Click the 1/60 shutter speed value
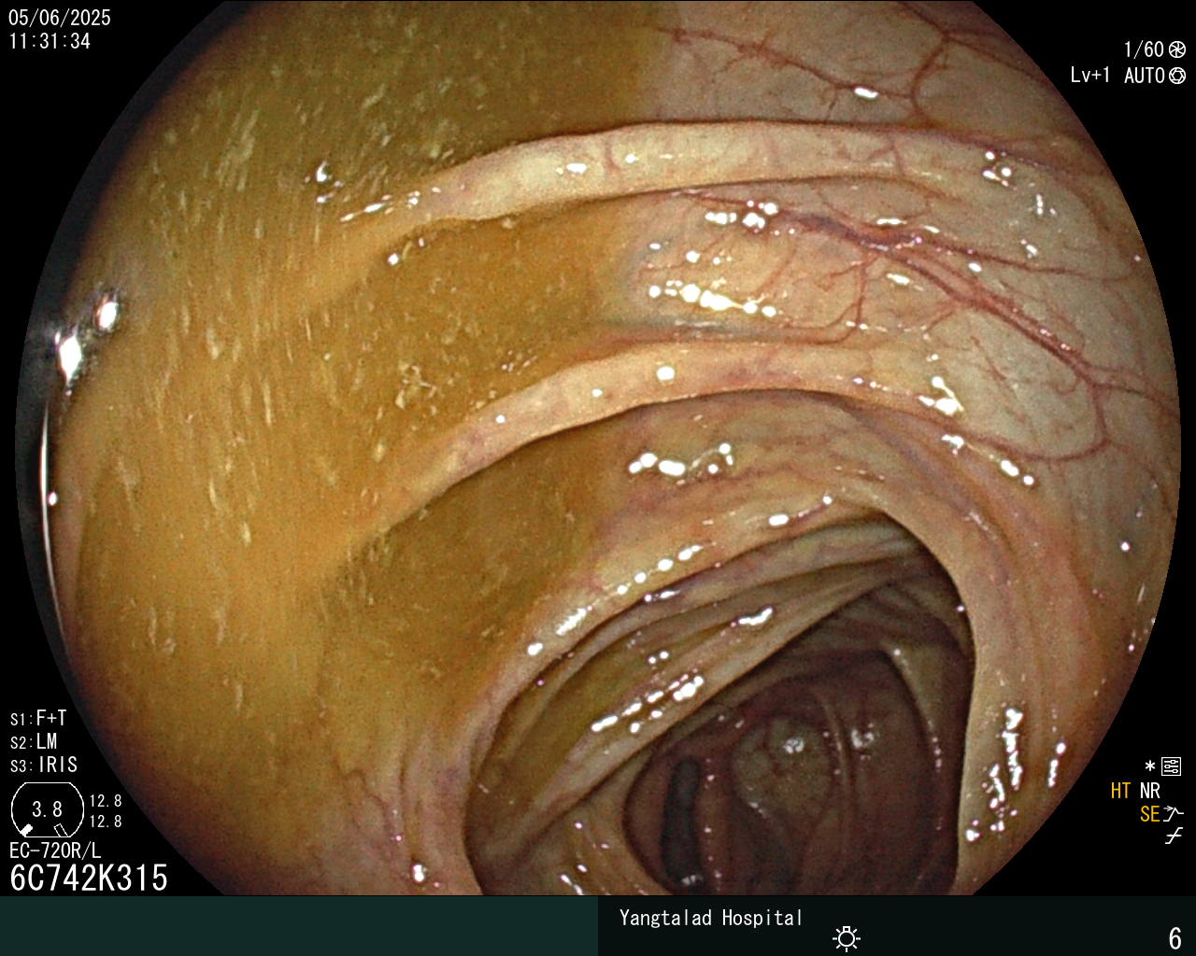This screenshot has width=1196, height=956. [x=1144, y=49]
